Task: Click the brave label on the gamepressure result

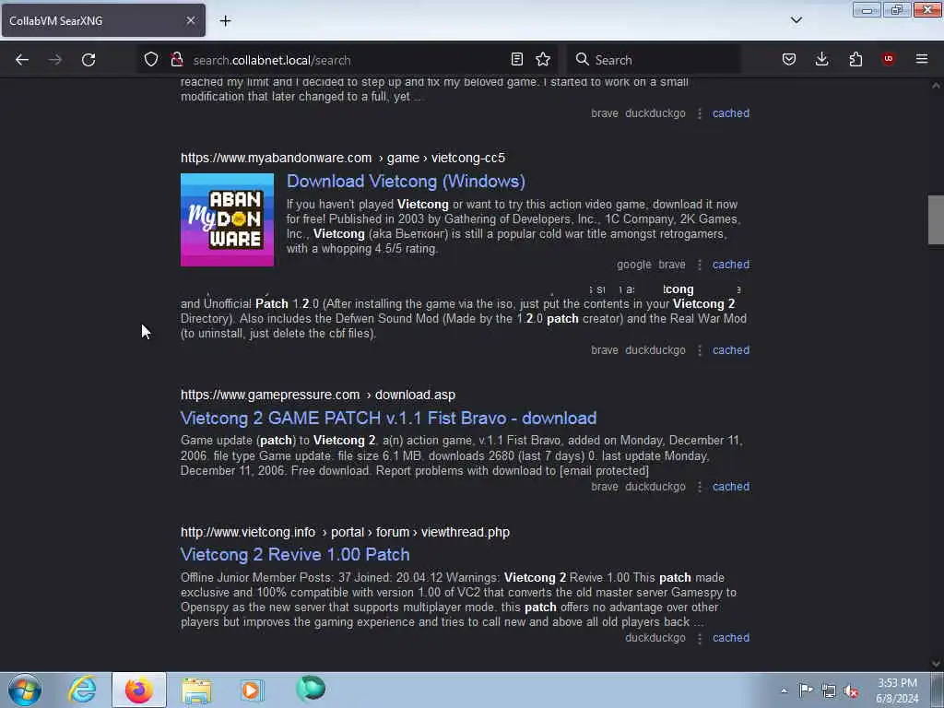Action: 605,487
